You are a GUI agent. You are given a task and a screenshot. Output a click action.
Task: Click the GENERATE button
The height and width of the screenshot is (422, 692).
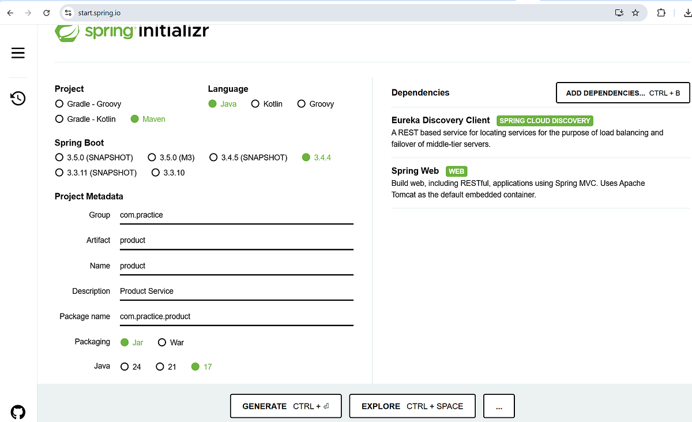[x=285, y=406]
